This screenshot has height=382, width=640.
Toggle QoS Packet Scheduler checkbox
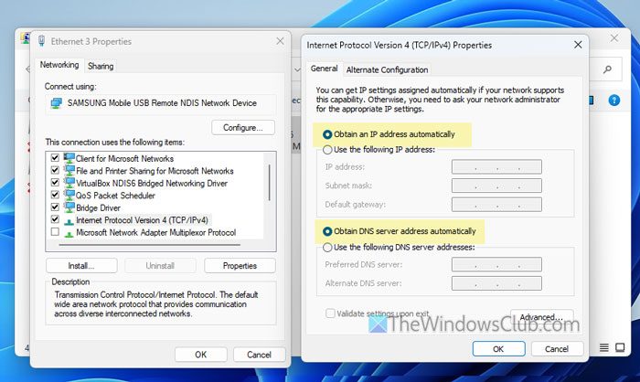55,195
